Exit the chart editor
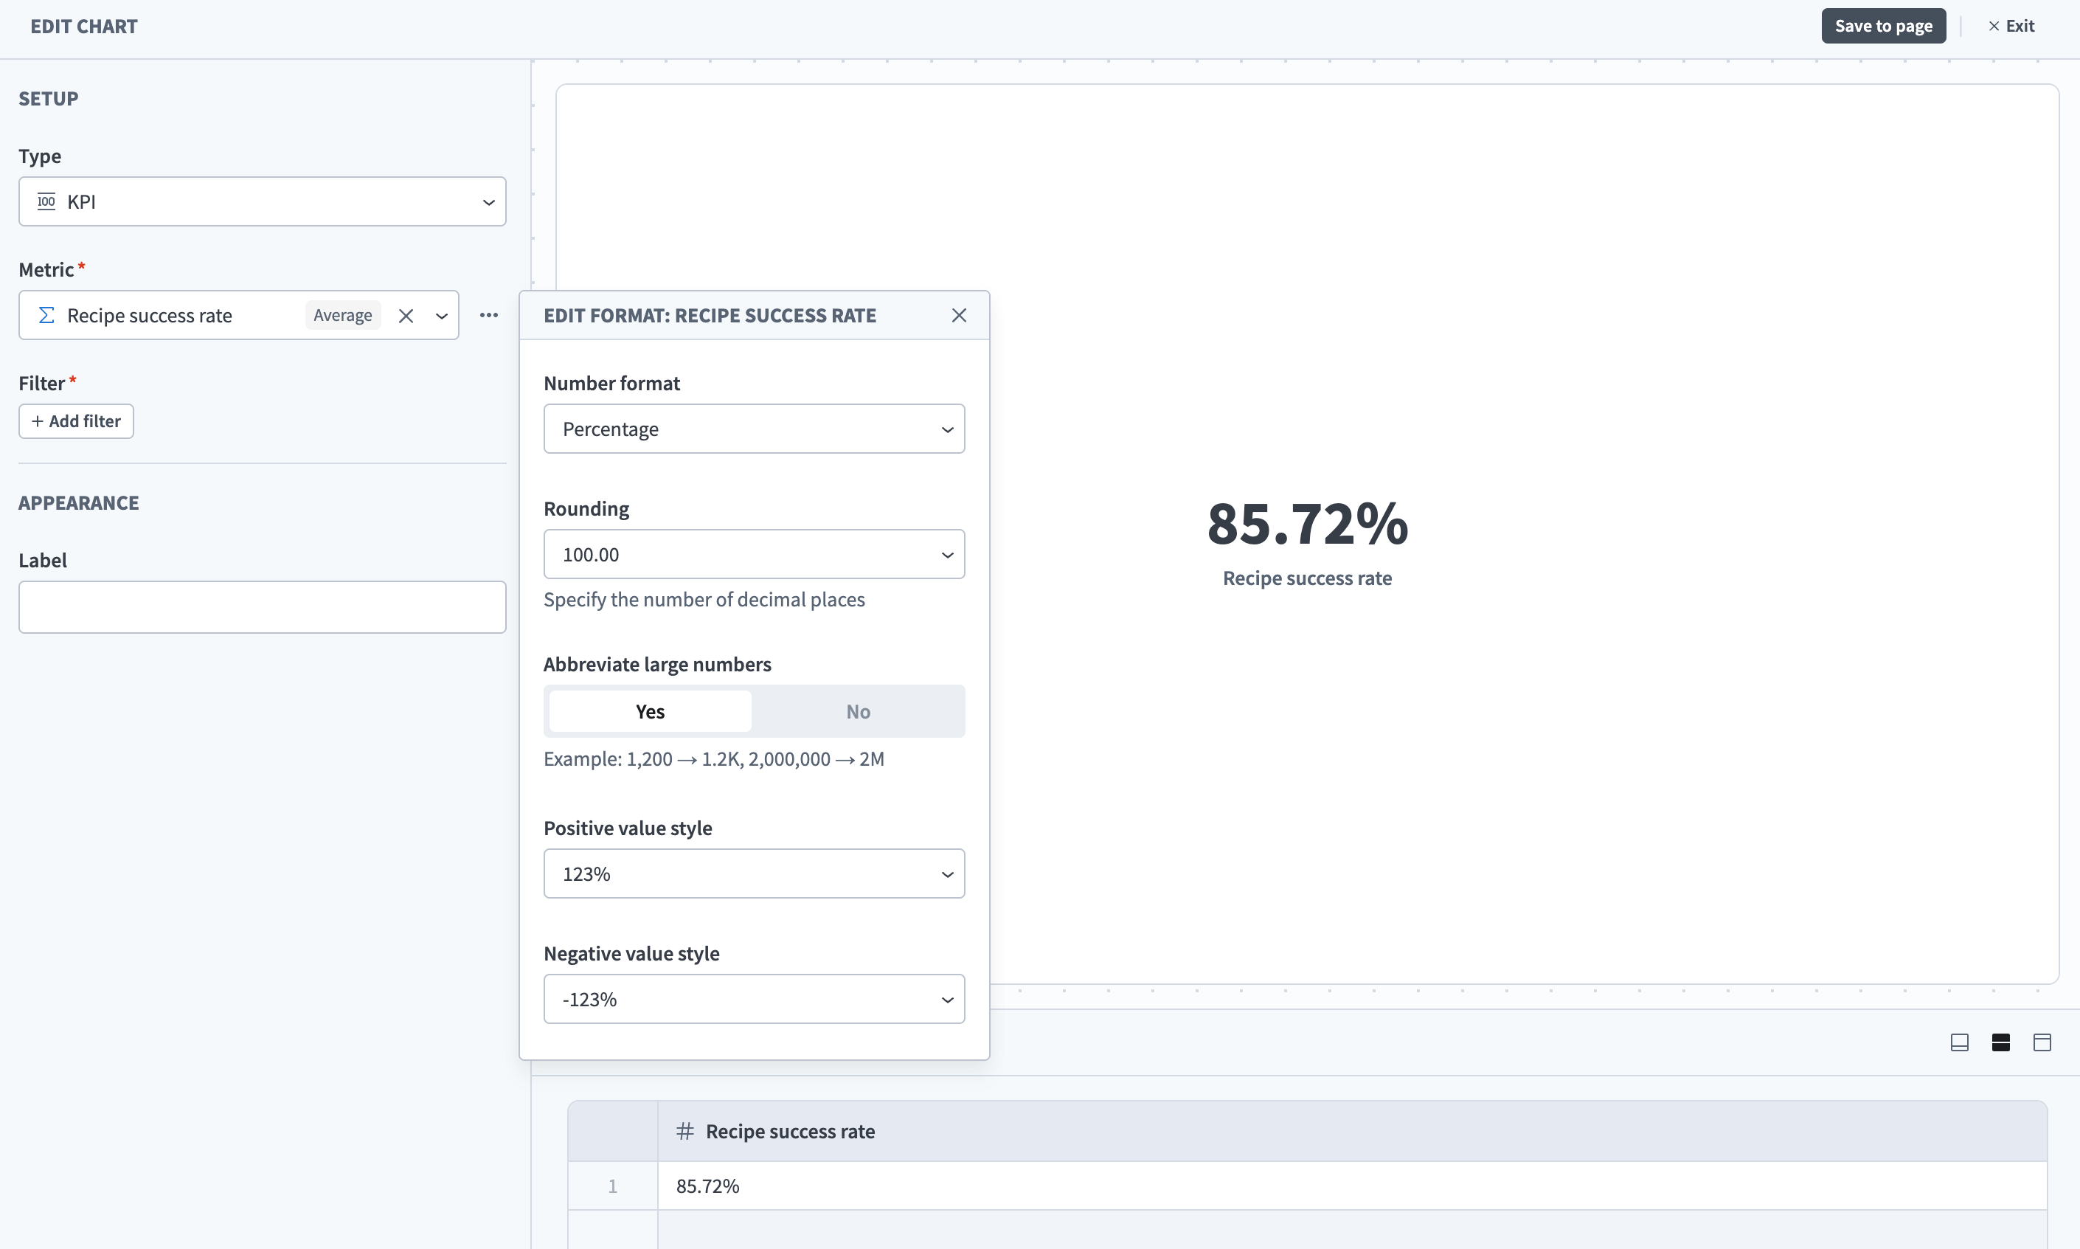This screenshot has width=2080, height=1249. tap(2011, 26)
